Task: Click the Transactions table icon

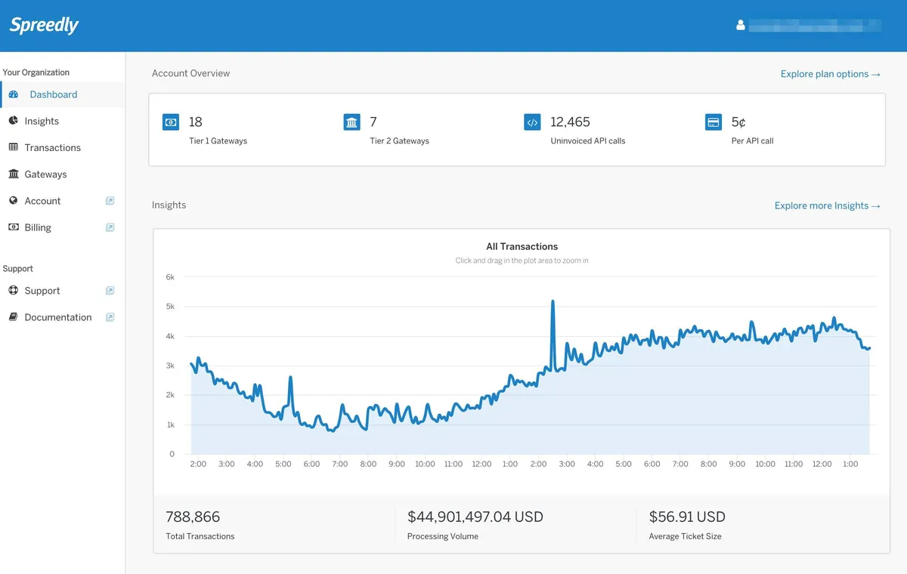Action: pos(14,147)
